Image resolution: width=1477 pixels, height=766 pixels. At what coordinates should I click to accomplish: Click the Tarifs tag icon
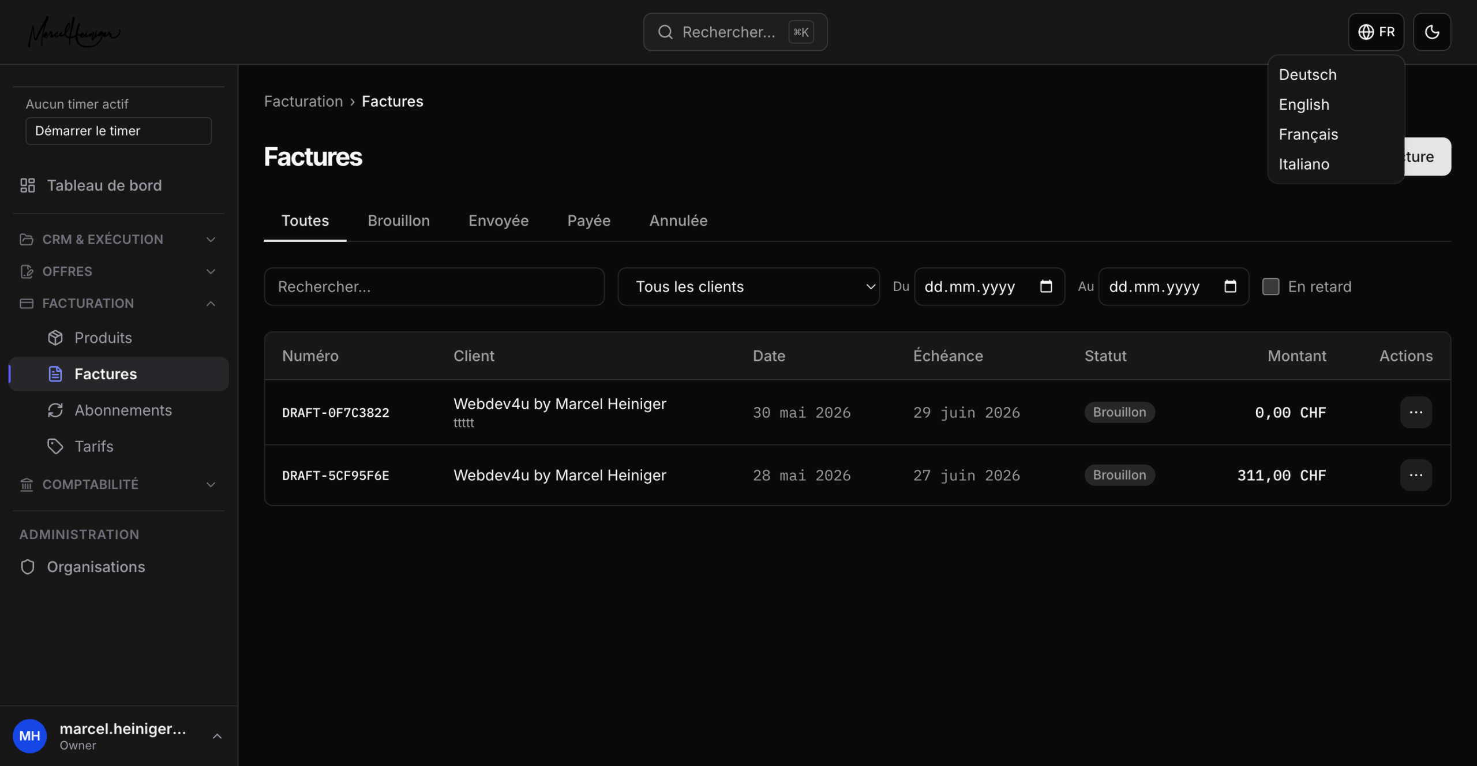click(x=55, y=446)
